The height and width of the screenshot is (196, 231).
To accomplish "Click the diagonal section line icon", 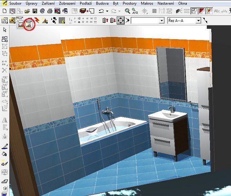I will click(205, 20).
